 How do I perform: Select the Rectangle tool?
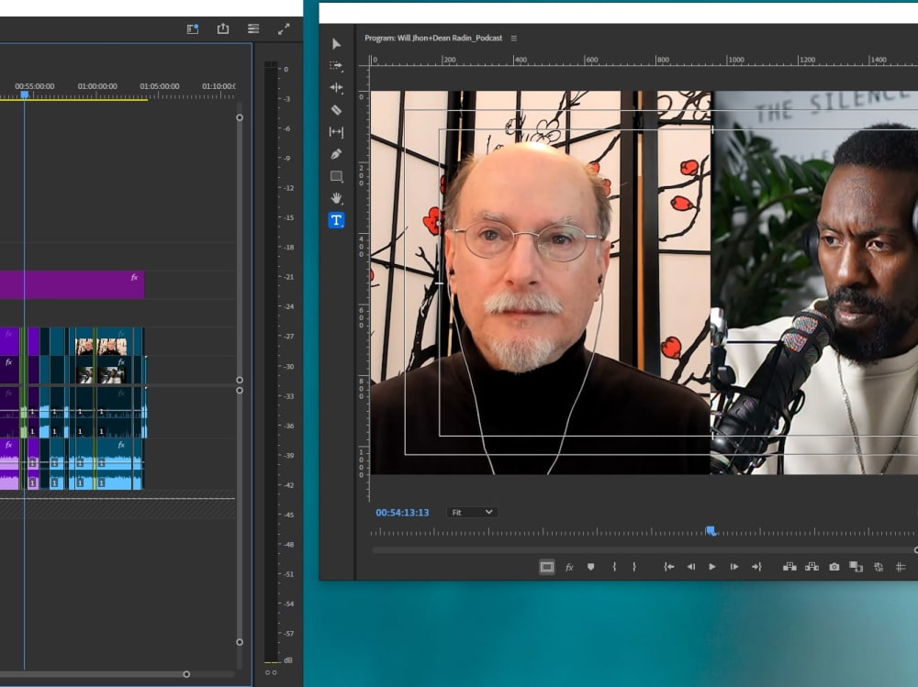pyautogui.click(x=336, y=176)
